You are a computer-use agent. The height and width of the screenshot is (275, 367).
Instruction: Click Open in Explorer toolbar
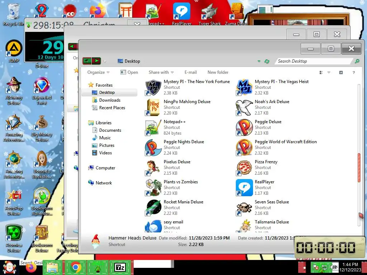pos(129,72)
